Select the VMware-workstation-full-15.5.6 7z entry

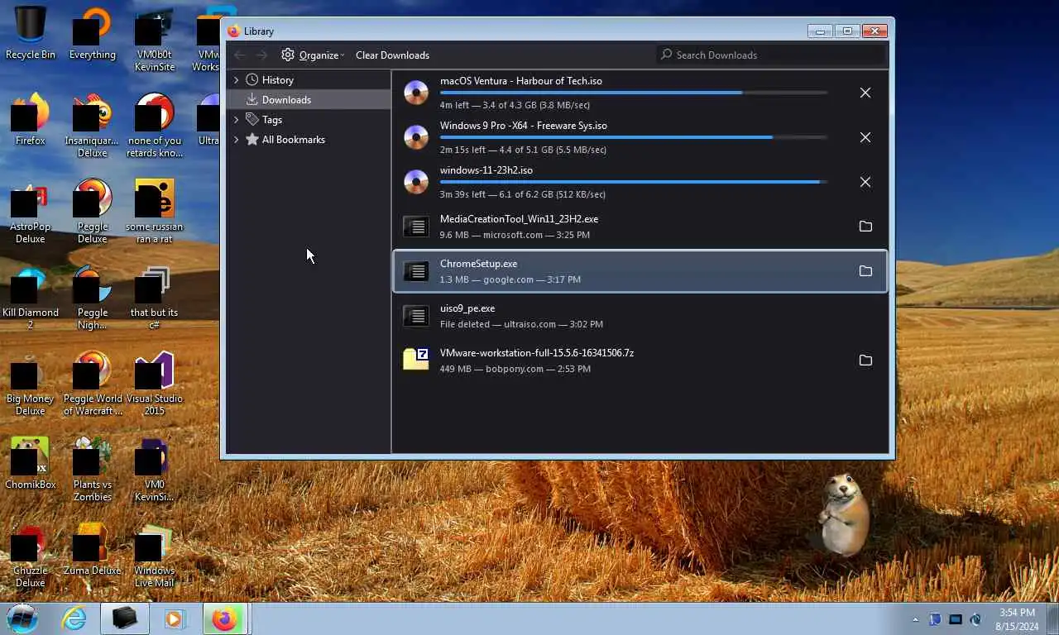coord(640,360)
